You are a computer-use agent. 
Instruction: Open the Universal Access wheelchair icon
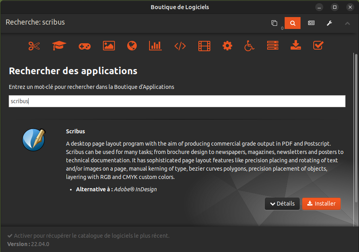coord(249,46)
